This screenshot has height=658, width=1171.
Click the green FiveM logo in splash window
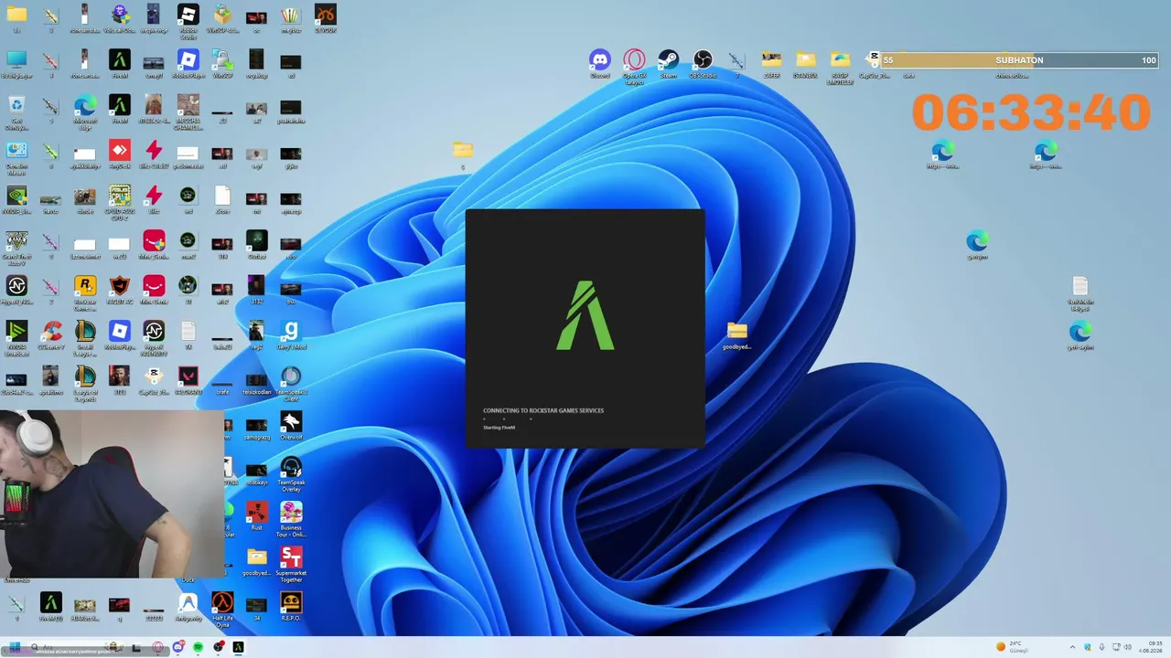pos(585,315)
